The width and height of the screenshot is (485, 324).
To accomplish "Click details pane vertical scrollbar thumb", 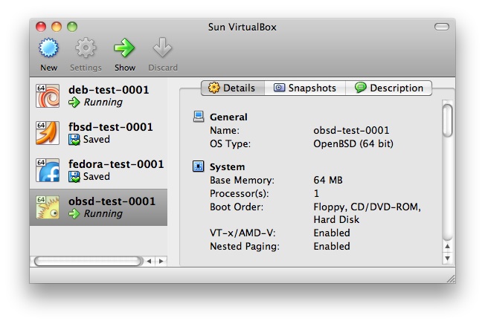I will tap(447, 120).
